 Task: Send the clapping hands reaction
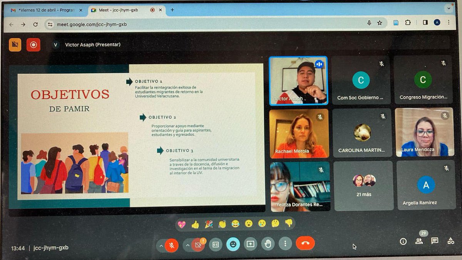(x=222, y=224)
